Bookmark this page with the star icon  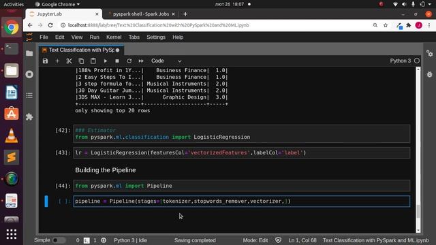tap(386, 25)
